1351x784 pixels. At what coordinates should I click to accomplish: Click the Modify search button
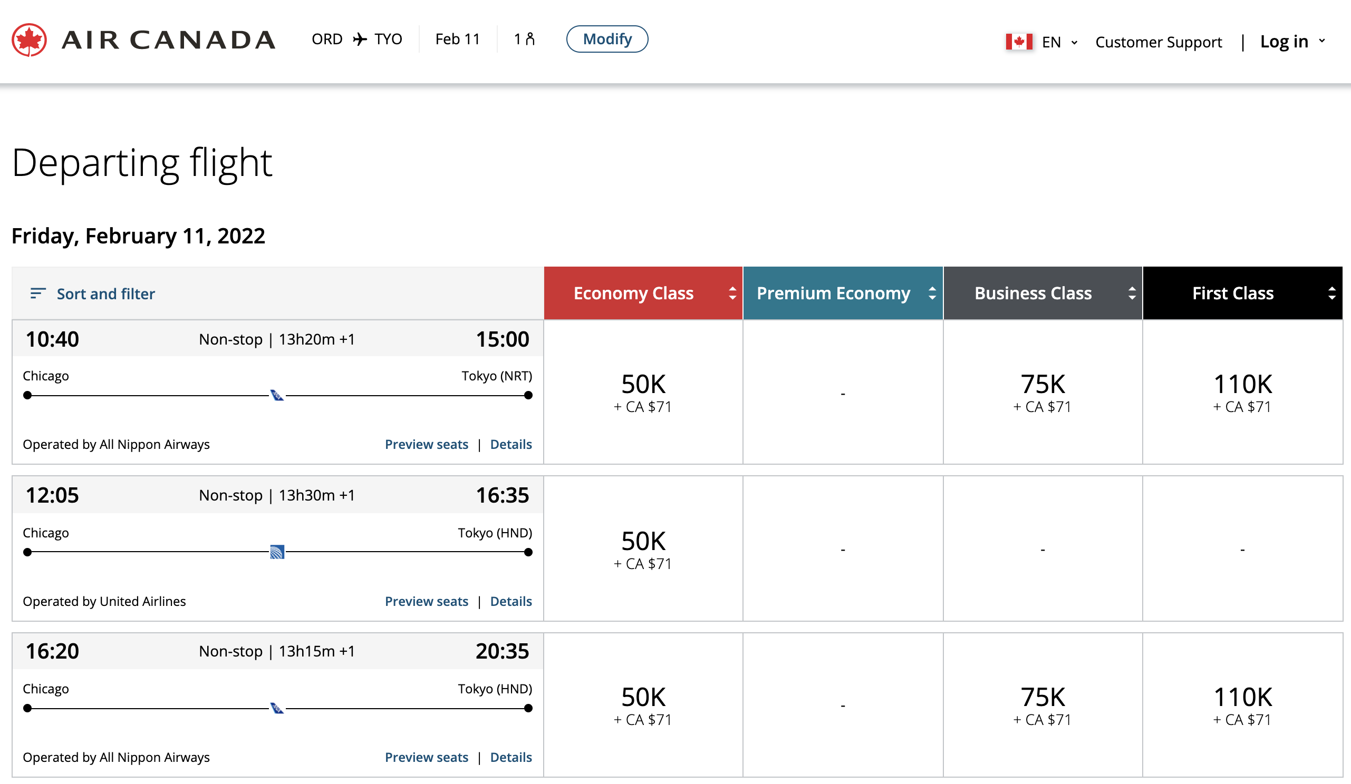607,39
